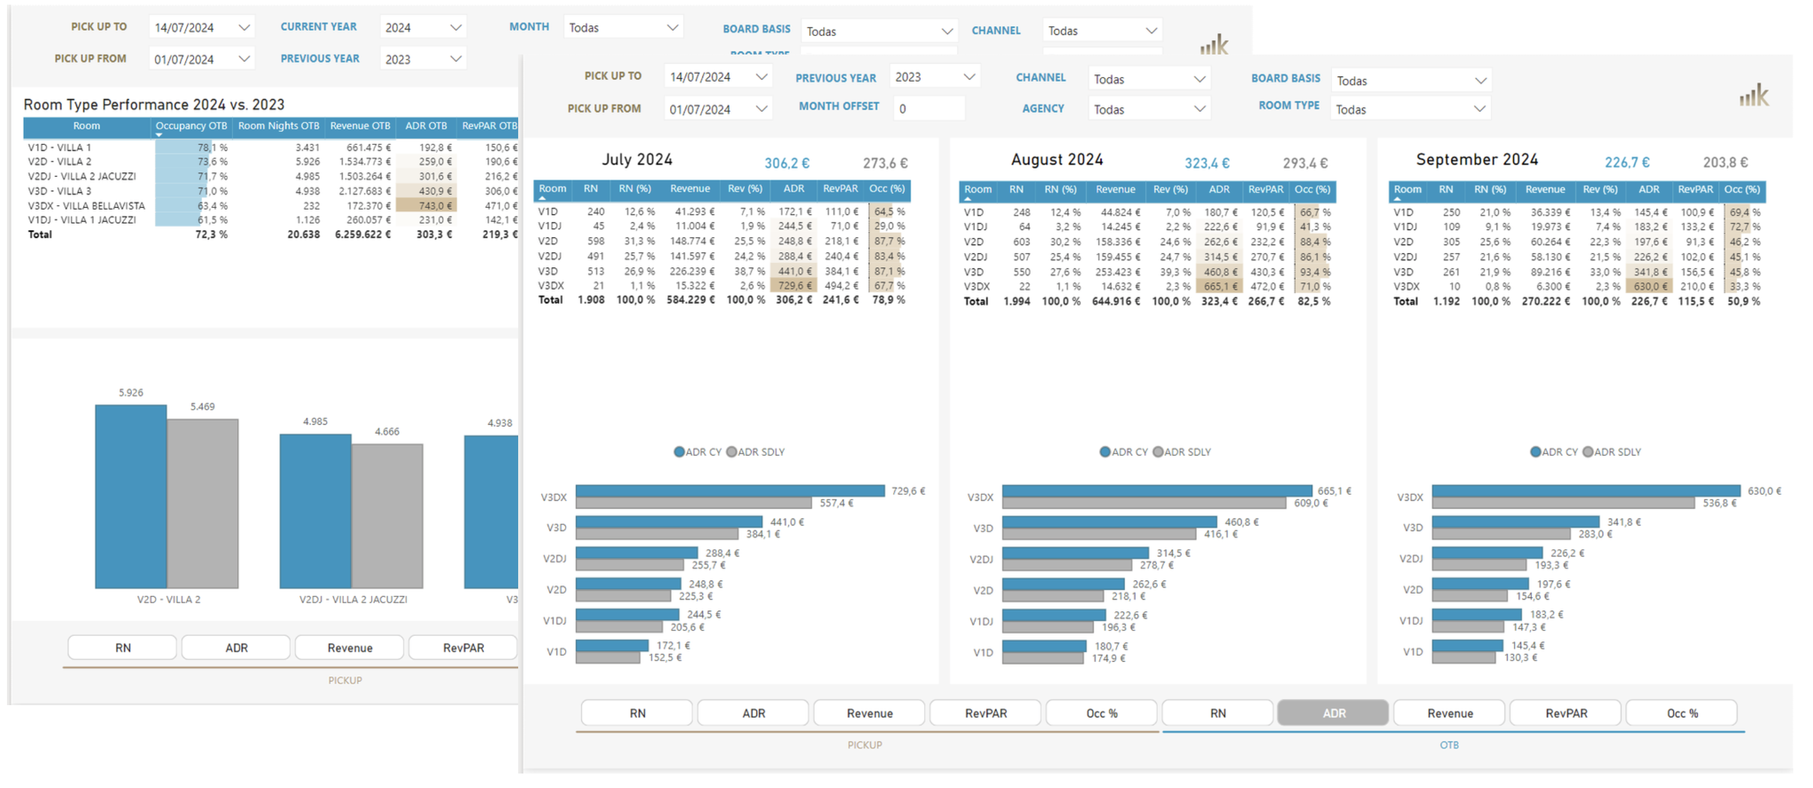
Task: Select the V1D - VILLA 1 row
Action: (271, 147)
